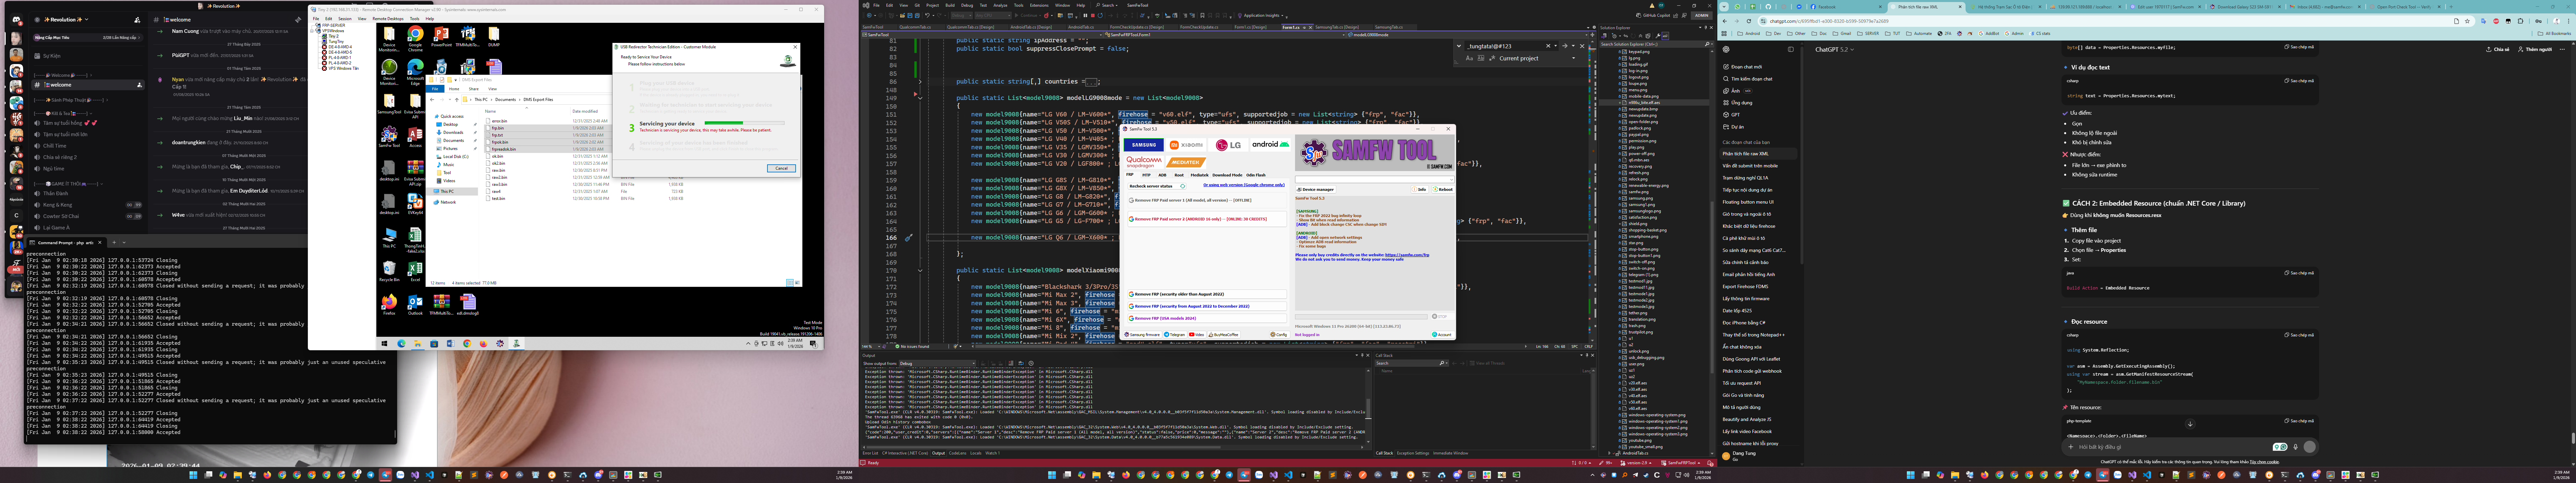Select the PowerPoint icon on the remote desktop
Viewport: 2576px width, 483px height.
(441, 36)
